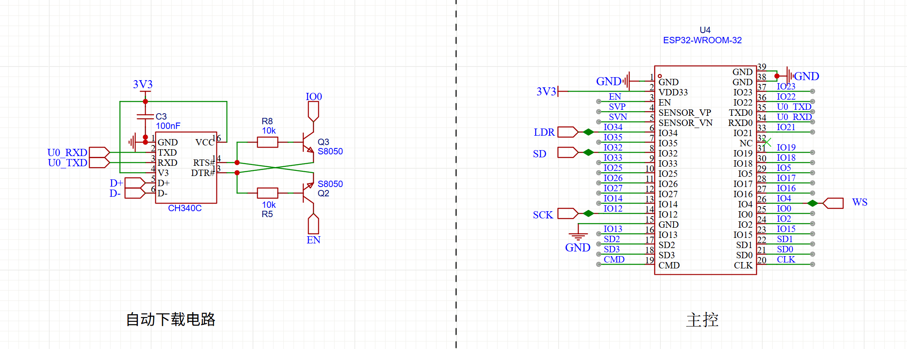Select the R5 resistor symbol
The height and width of the screenshot is (349, 907).
pyautogui.click(x=267, y=193)
